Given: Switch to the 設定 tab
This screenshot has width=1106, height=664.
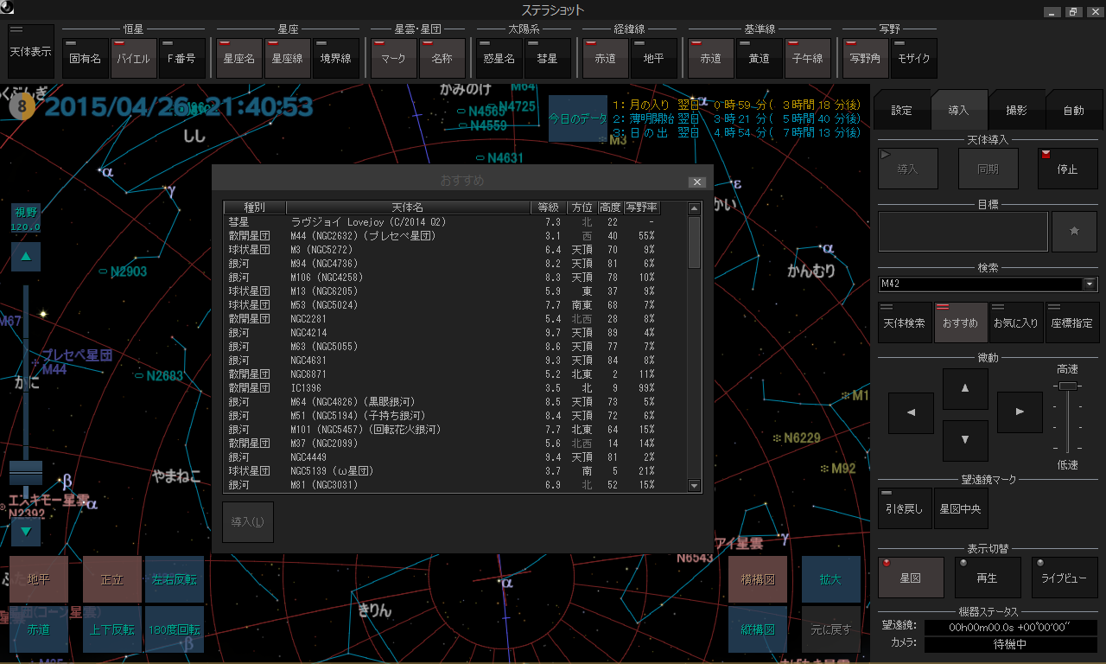Looking at the screenshot, I should (901, 110).
